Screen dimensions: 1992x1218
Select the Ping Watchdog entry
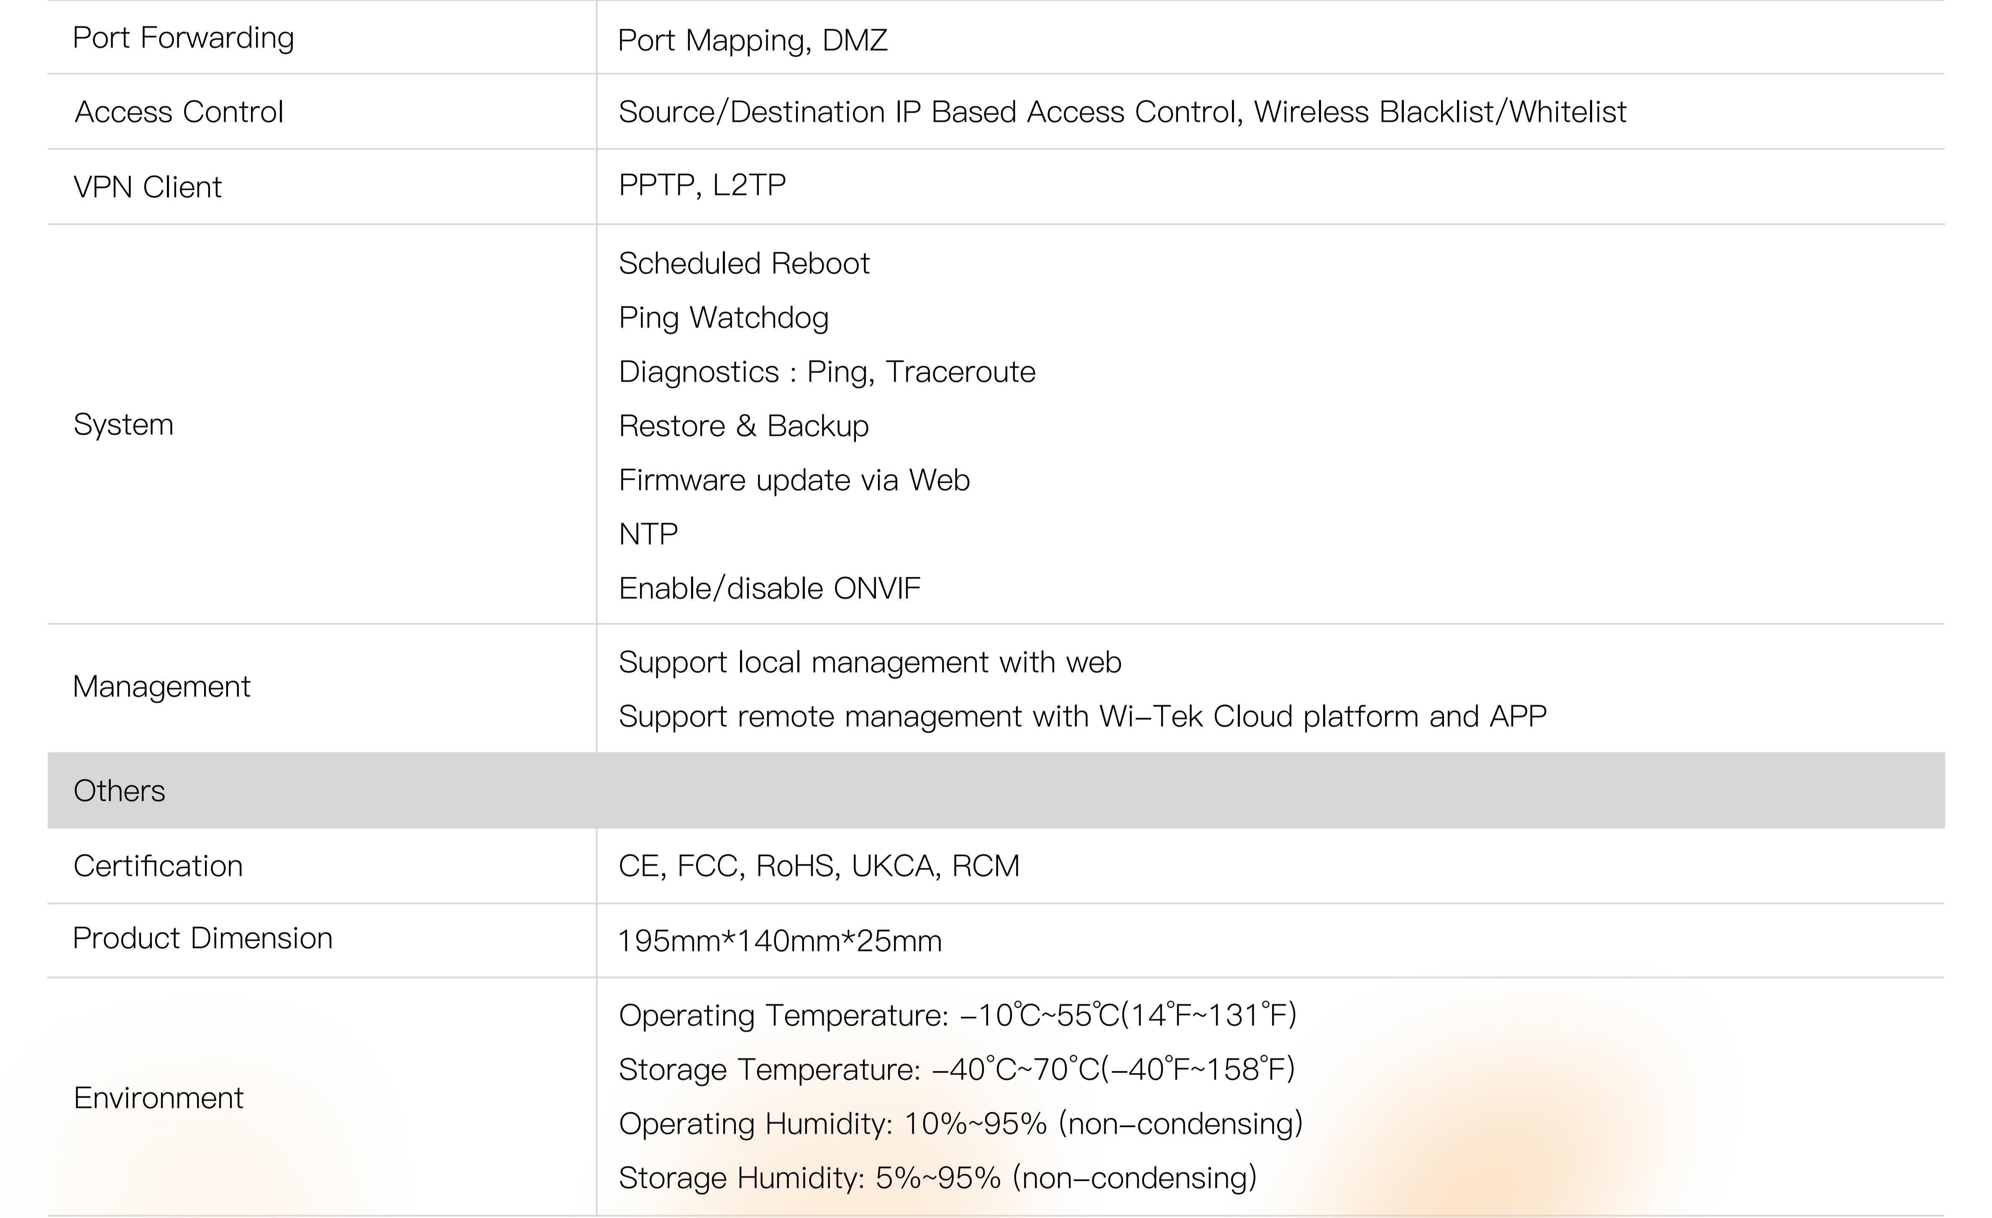point(724,317)
